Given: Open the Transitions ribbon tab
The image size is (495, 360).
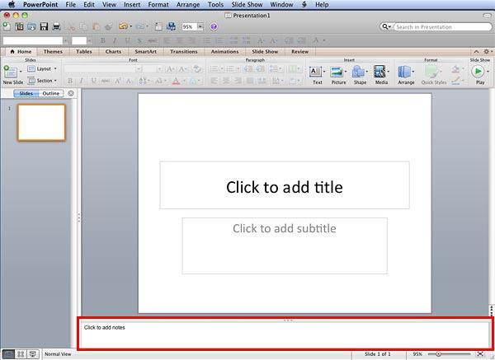Looking at the screenshot, I should (183, 51).
